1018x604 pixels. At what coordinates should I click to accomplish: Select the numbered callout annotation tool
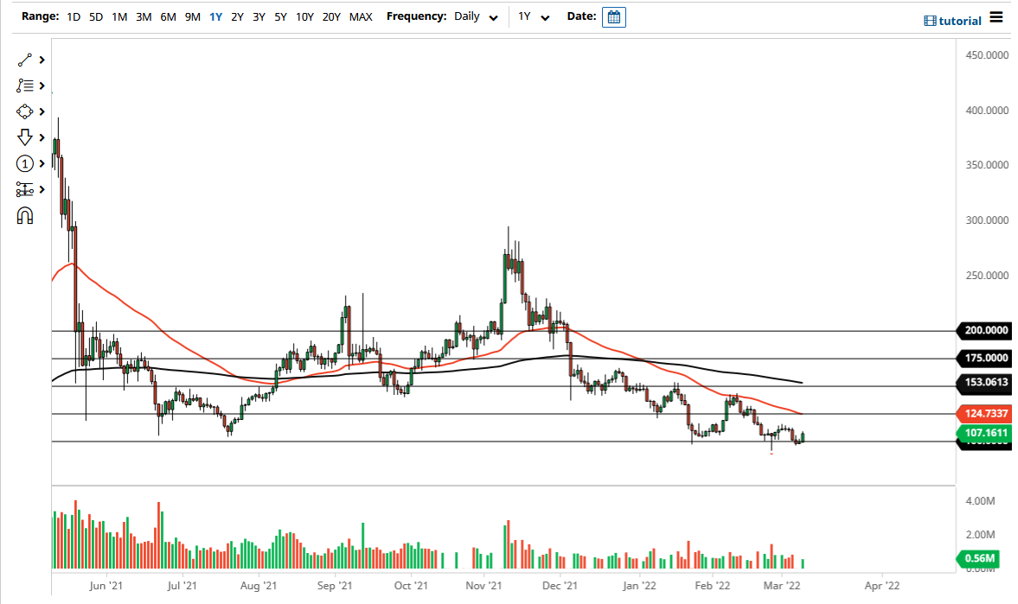coord(25,163)
